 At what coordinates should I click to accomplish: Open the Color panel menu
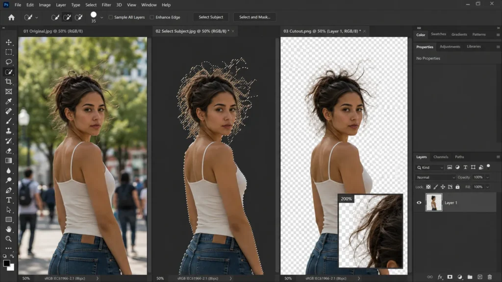pos(498,35)
